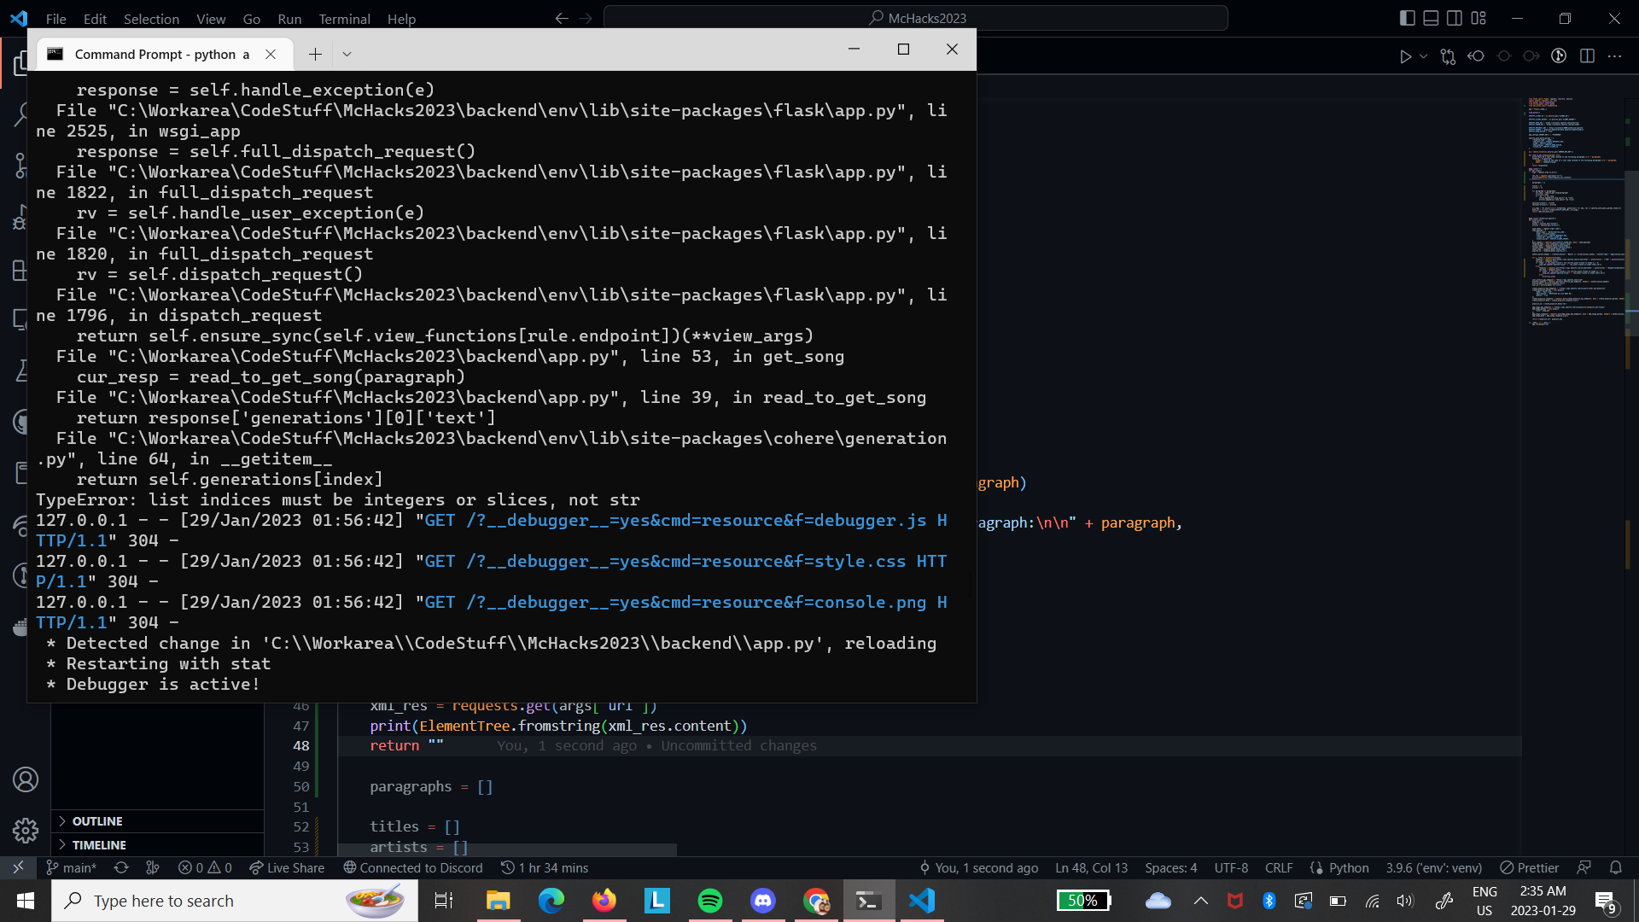Toggle the secondary sidebar layout icon
This screenshot has height=922, width=1639.
click(x=1455, y=18)
